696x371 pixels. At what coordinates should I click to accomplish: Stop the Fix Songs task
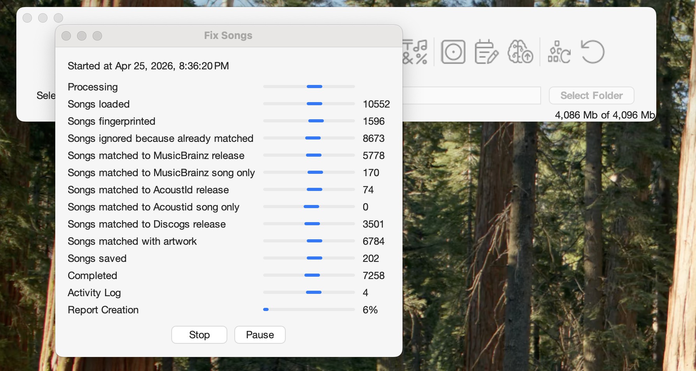(199, 335)
